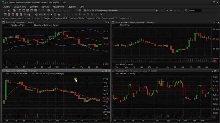Click the 11:11 time field in toolbar

[78, 10]
